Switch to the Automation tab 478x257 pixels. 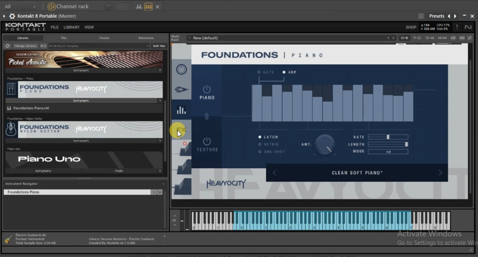coord(146,38)
